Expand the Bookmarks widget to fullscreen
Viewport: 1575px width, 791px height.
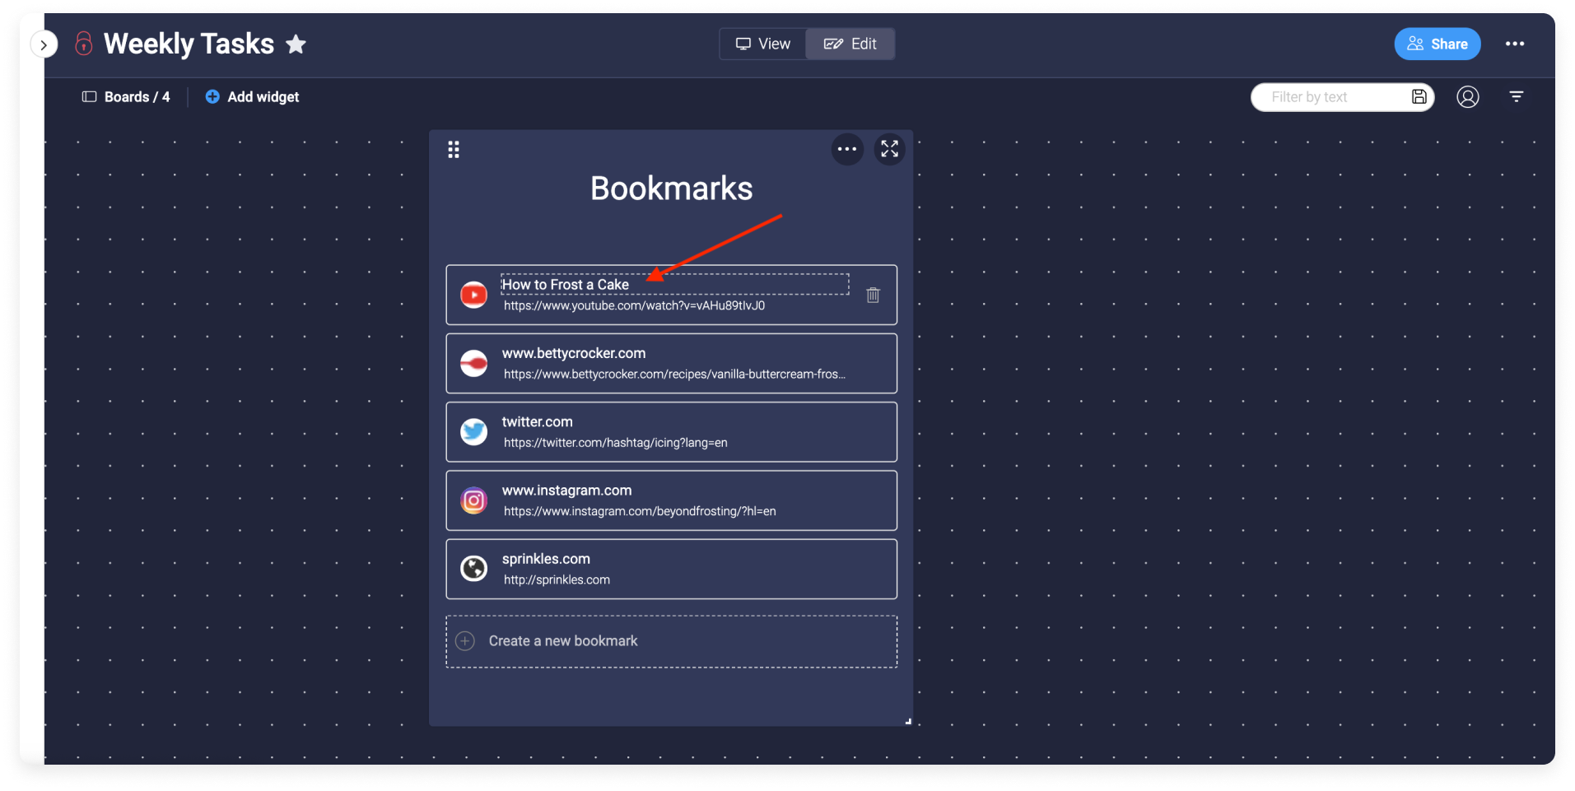[x=889, y=149]
